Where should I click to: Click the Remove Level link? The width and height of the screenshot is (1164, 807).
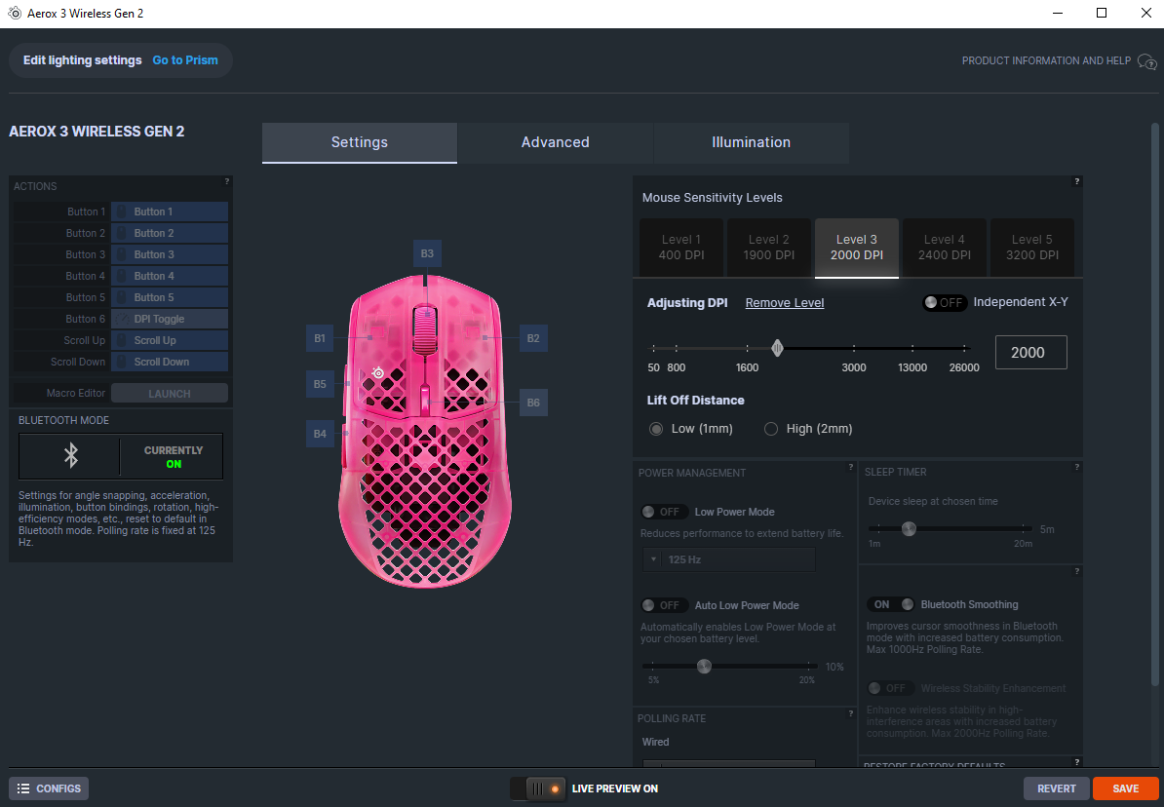[x=785, y=303]
